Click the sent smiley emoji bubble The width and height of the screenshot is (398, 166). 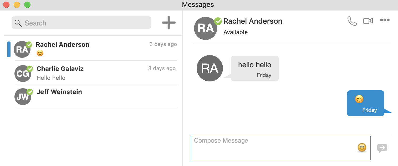365,103
